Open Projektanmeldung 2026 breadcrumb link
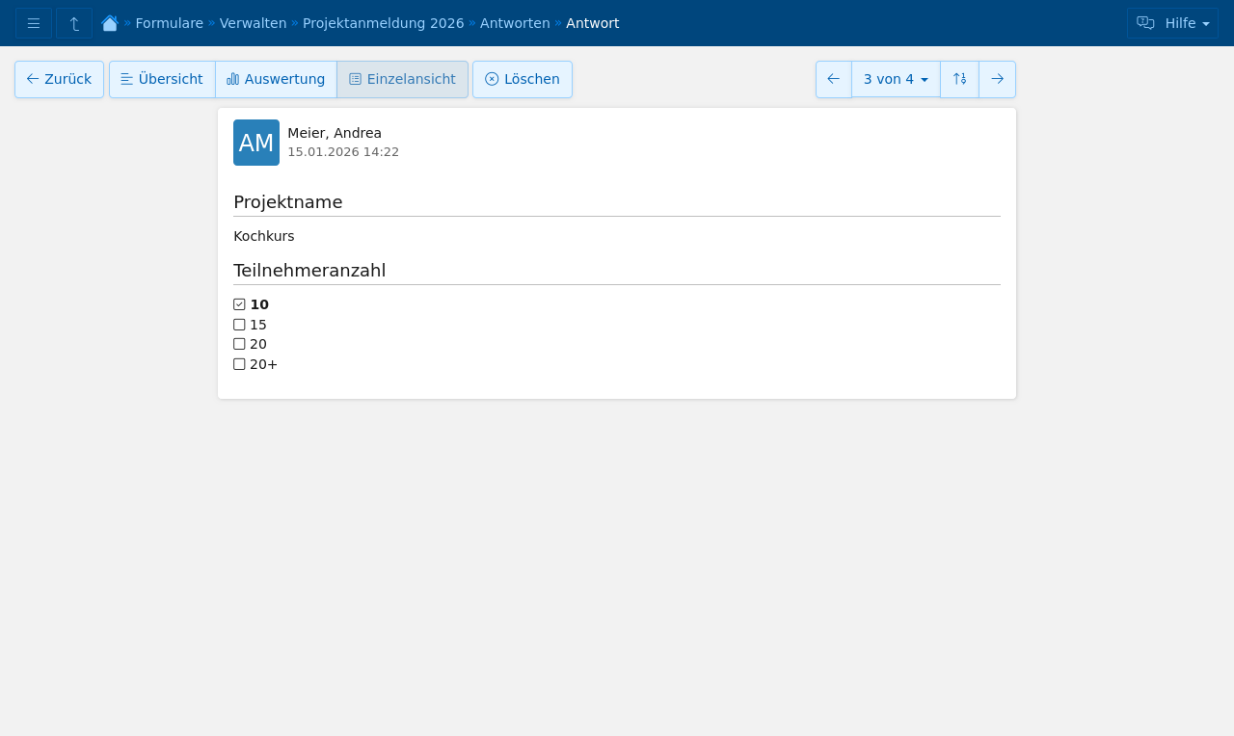 click(383, 23)
